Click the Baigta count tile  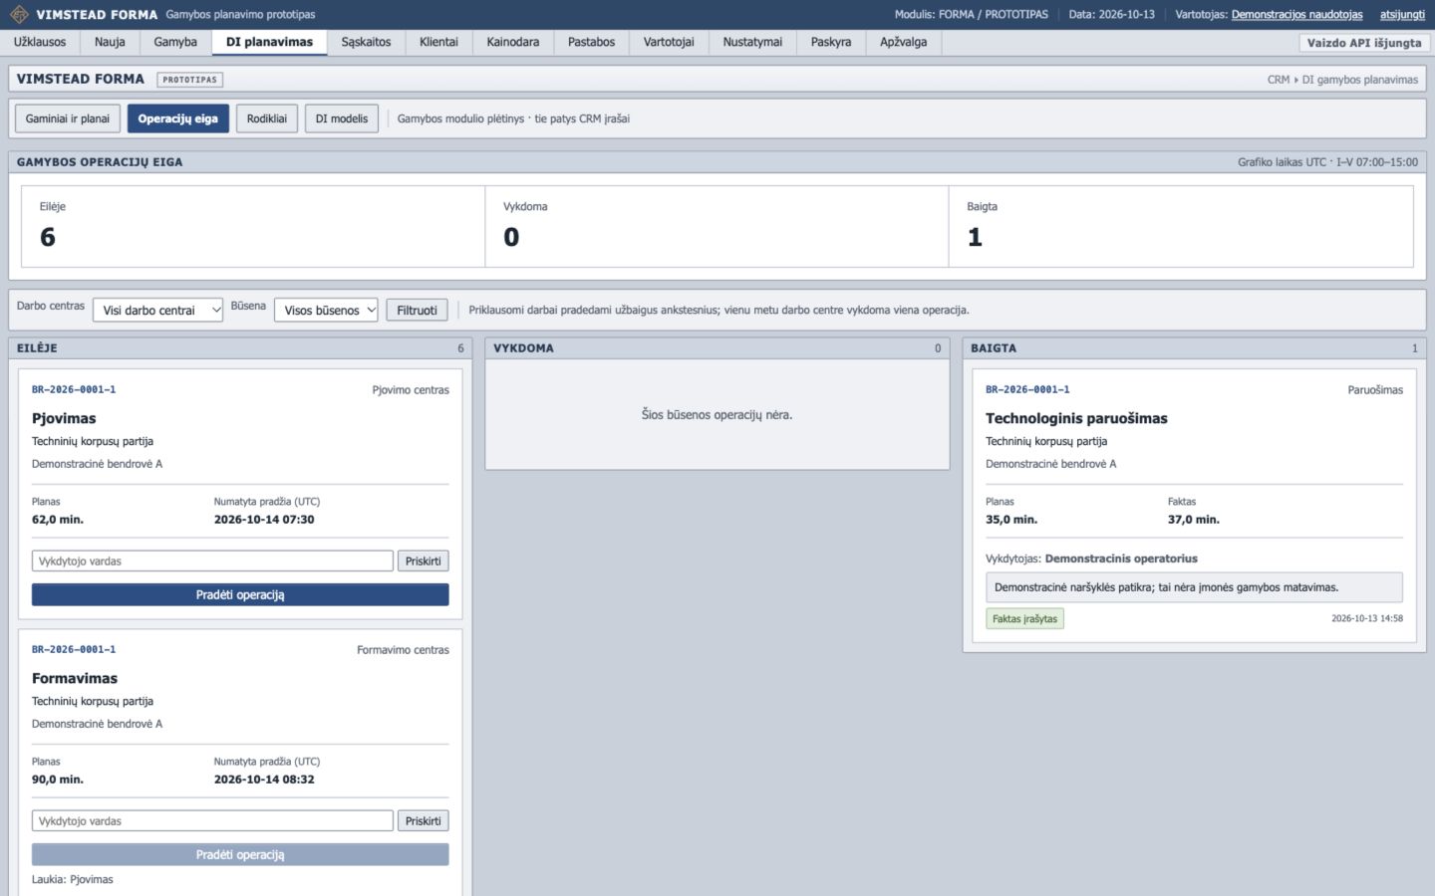click(x=1181, y=226)
